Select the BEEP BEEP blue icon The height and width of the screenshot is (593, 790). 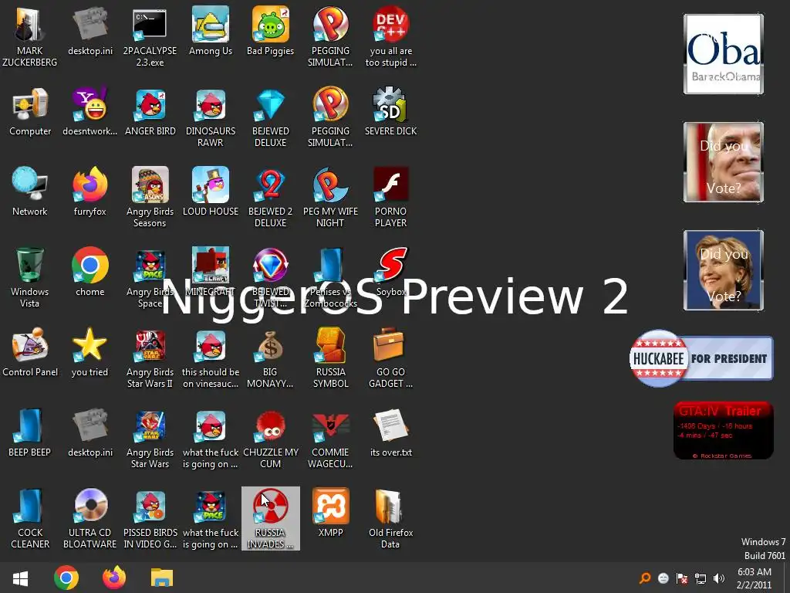point(30,433)
